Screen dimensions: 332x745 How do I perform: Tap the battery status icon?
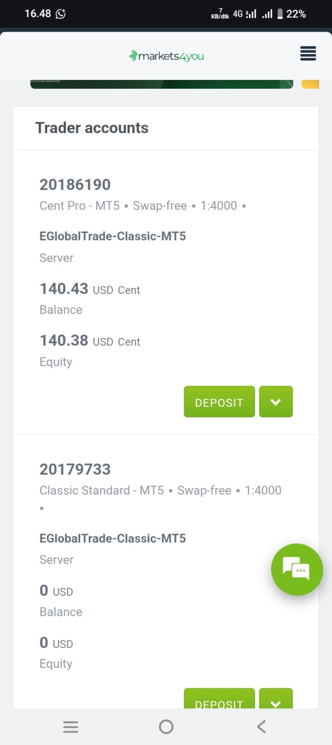point(280,14)
